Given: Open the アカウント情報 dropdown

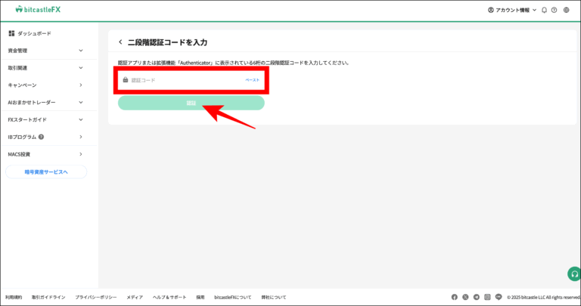Looking at the screenshot, I should coord(512,10).
